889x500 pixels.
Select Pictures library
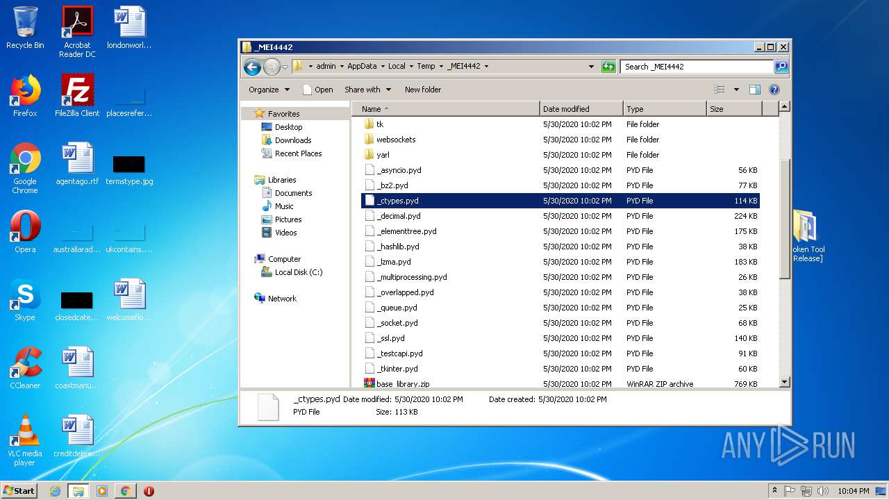click(x=288, y=219)
